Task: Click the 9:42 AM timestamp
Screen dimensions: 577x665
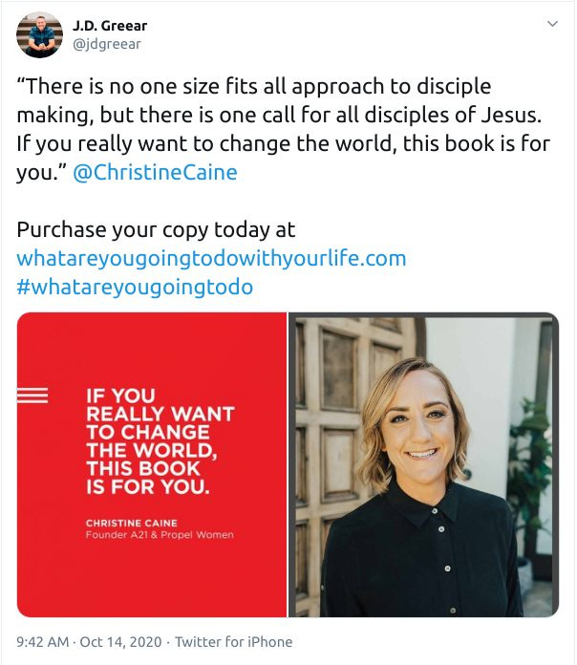Action: 42,642
